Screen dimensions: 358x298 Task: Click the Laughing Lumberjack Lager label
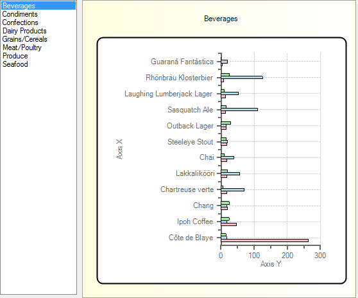[168, 94]
